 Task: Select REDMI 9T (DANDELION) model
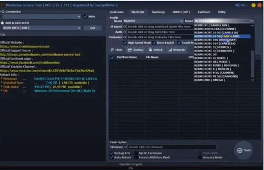point(222,25)
